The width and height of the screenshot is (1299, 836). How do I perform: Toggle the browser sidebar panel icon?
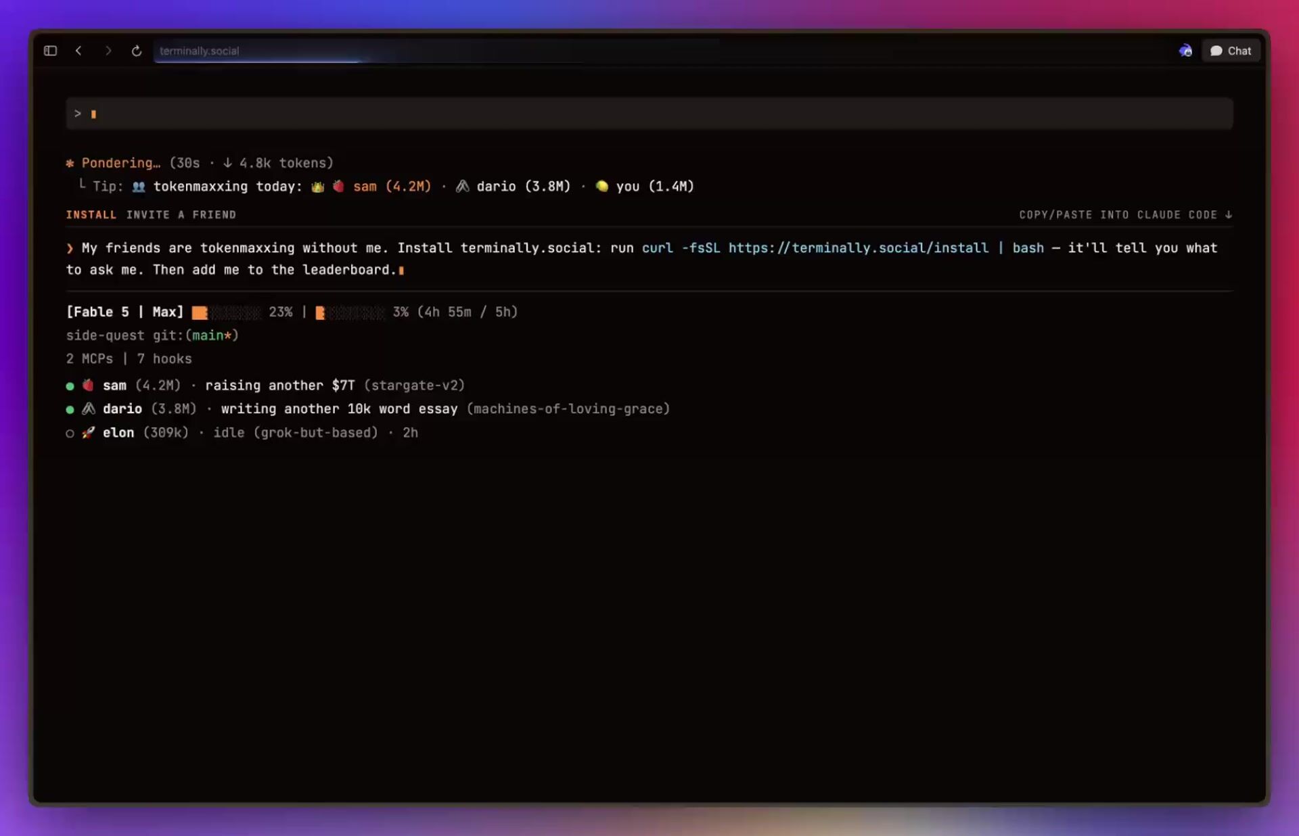pos(50,51)
